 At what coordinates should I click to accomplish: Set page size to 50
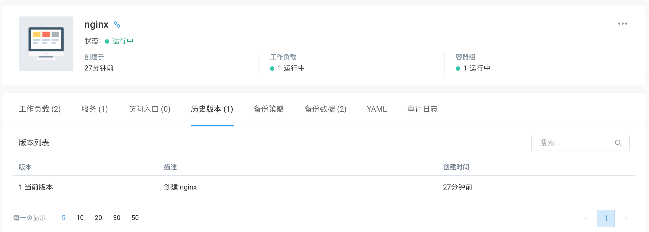[x=135, y=218]
